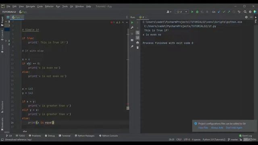This screenshot has width=258, height=145.
Task: Open the run configuration dropdown
Action: click(182, 12)
